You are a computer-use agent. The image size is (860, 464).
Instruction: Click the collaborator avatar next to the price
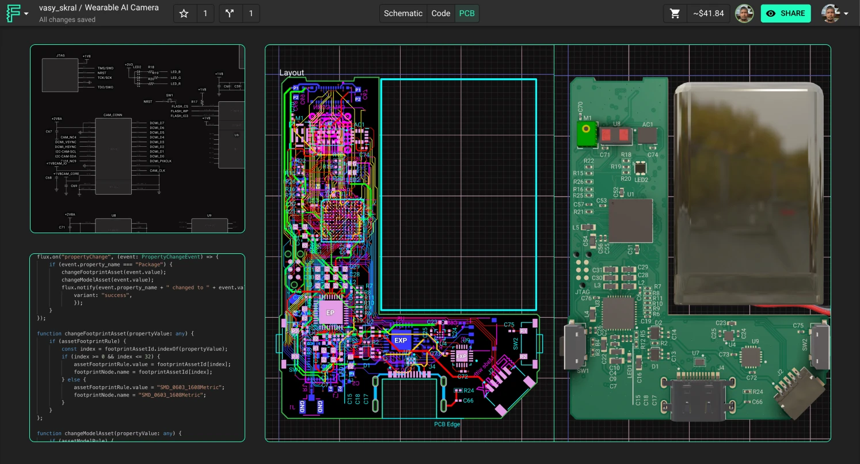(745, 13)
